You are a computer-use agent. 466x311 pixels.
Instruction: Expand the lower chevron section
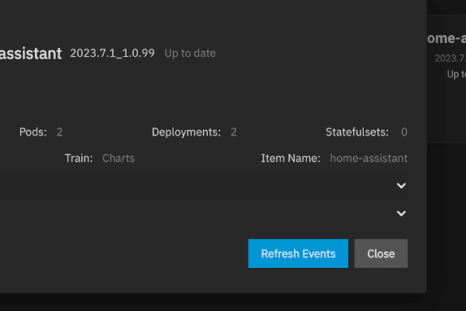pos(401,214)
